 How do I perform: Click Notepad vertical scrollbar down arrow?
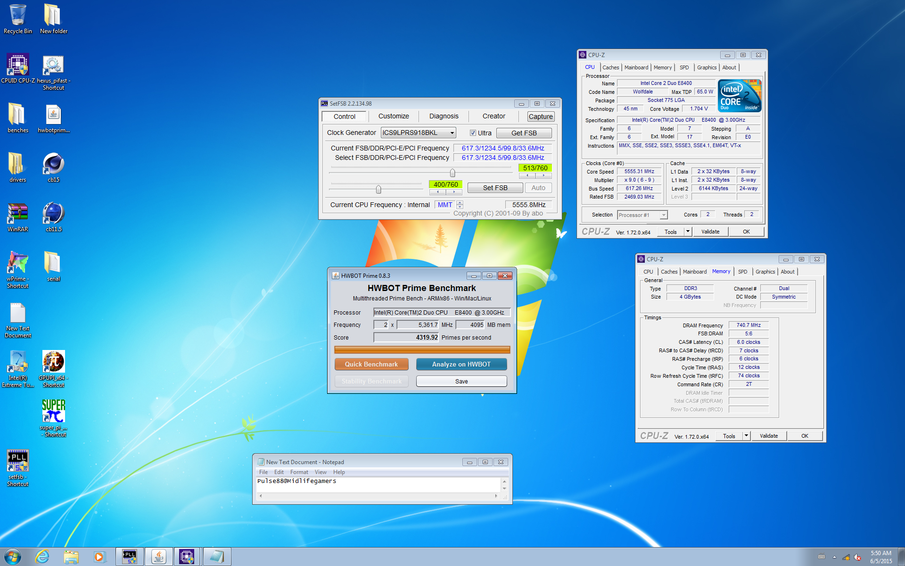tap(504, 489)
